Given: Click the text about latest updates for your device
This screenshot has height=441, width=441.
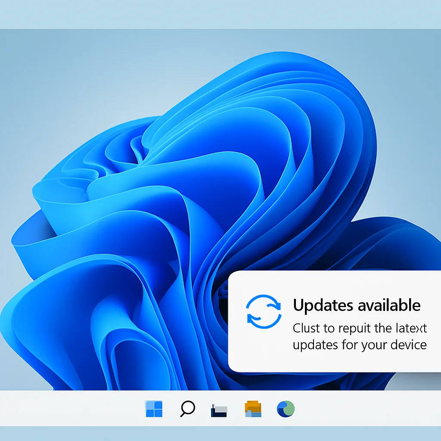Looking at the screenshot, I should coord(360,337).
